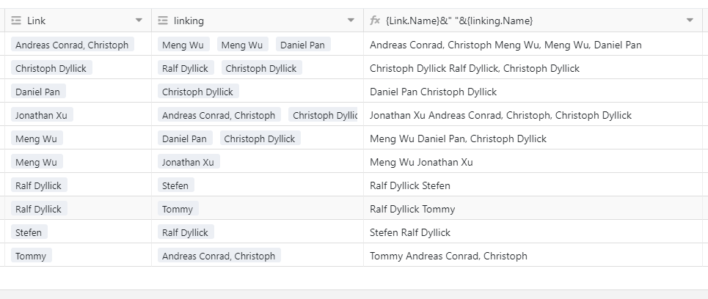Open Jonathan Xu record chip in linking column
The height and width of the screenshot is (299, 708).
(x=188, y=162)
